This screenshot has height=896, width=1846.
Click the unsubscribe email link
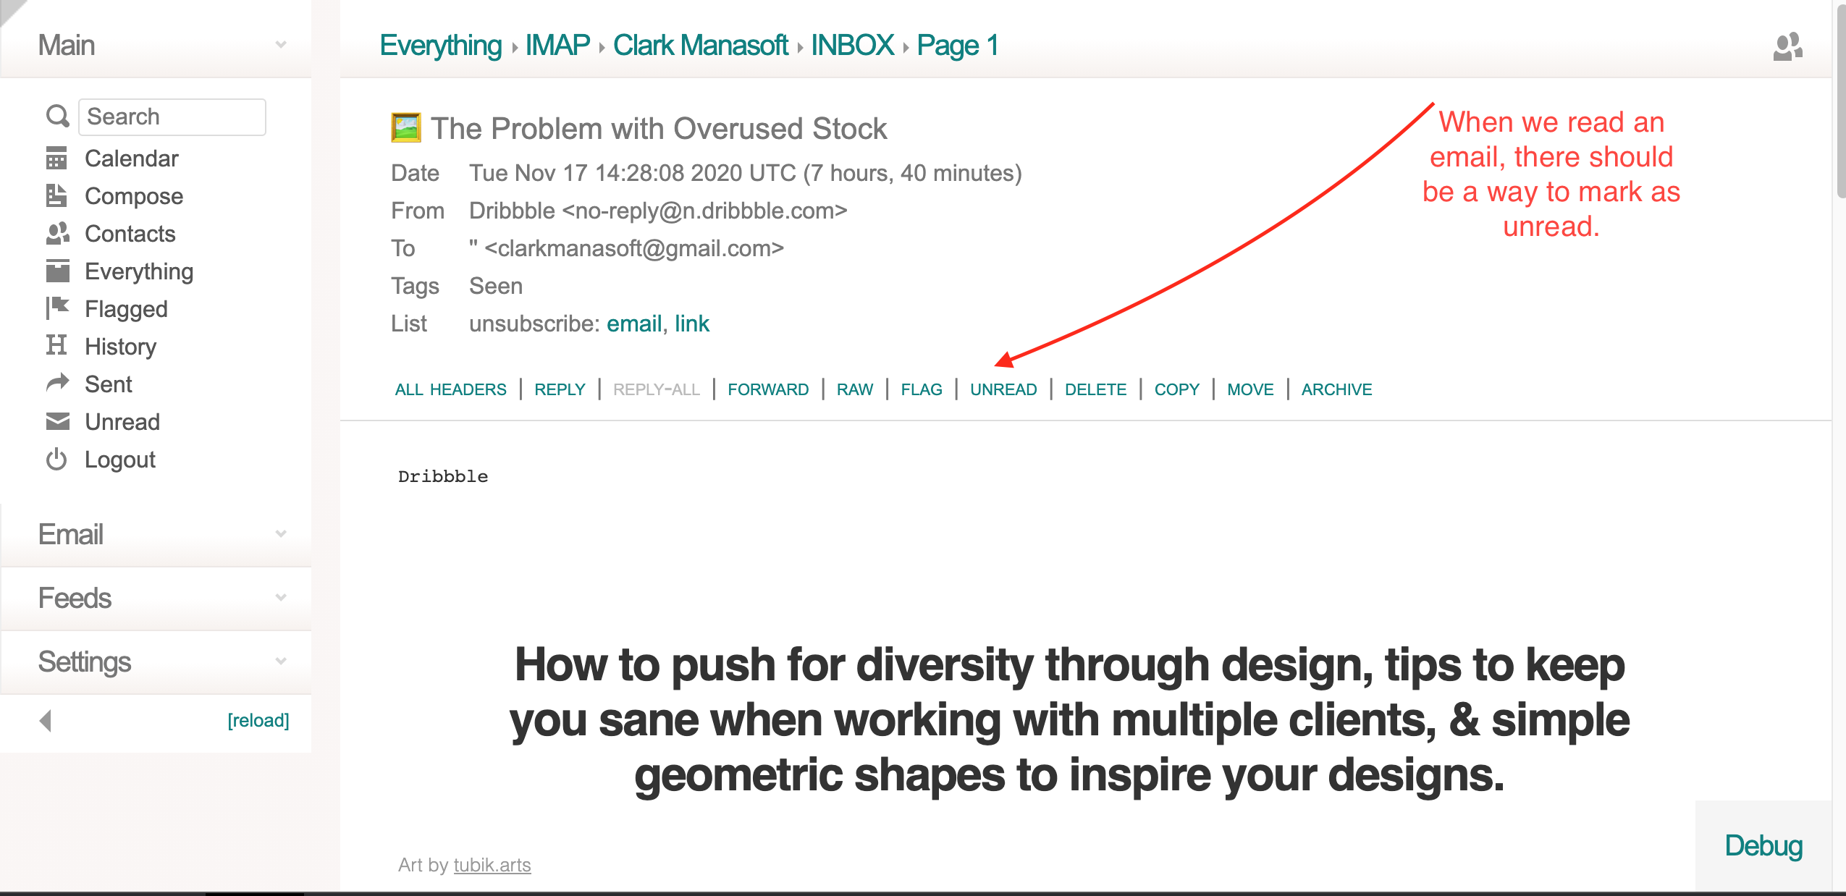(x=633, y=324)
